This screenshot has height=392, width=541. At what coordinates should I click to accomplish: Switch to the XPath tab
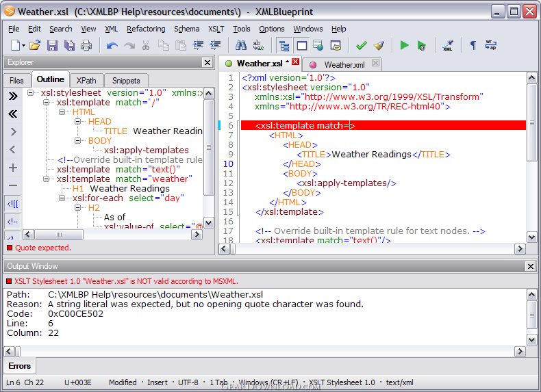click(x=86, y=80)
